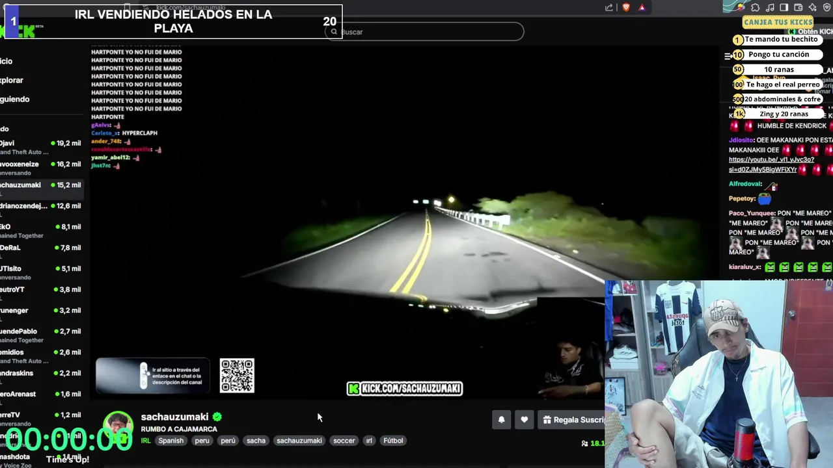Open the sidebar channel with 15,2 mil viewers
This screenshot has height=468, width=833.
tap(42, 188)
